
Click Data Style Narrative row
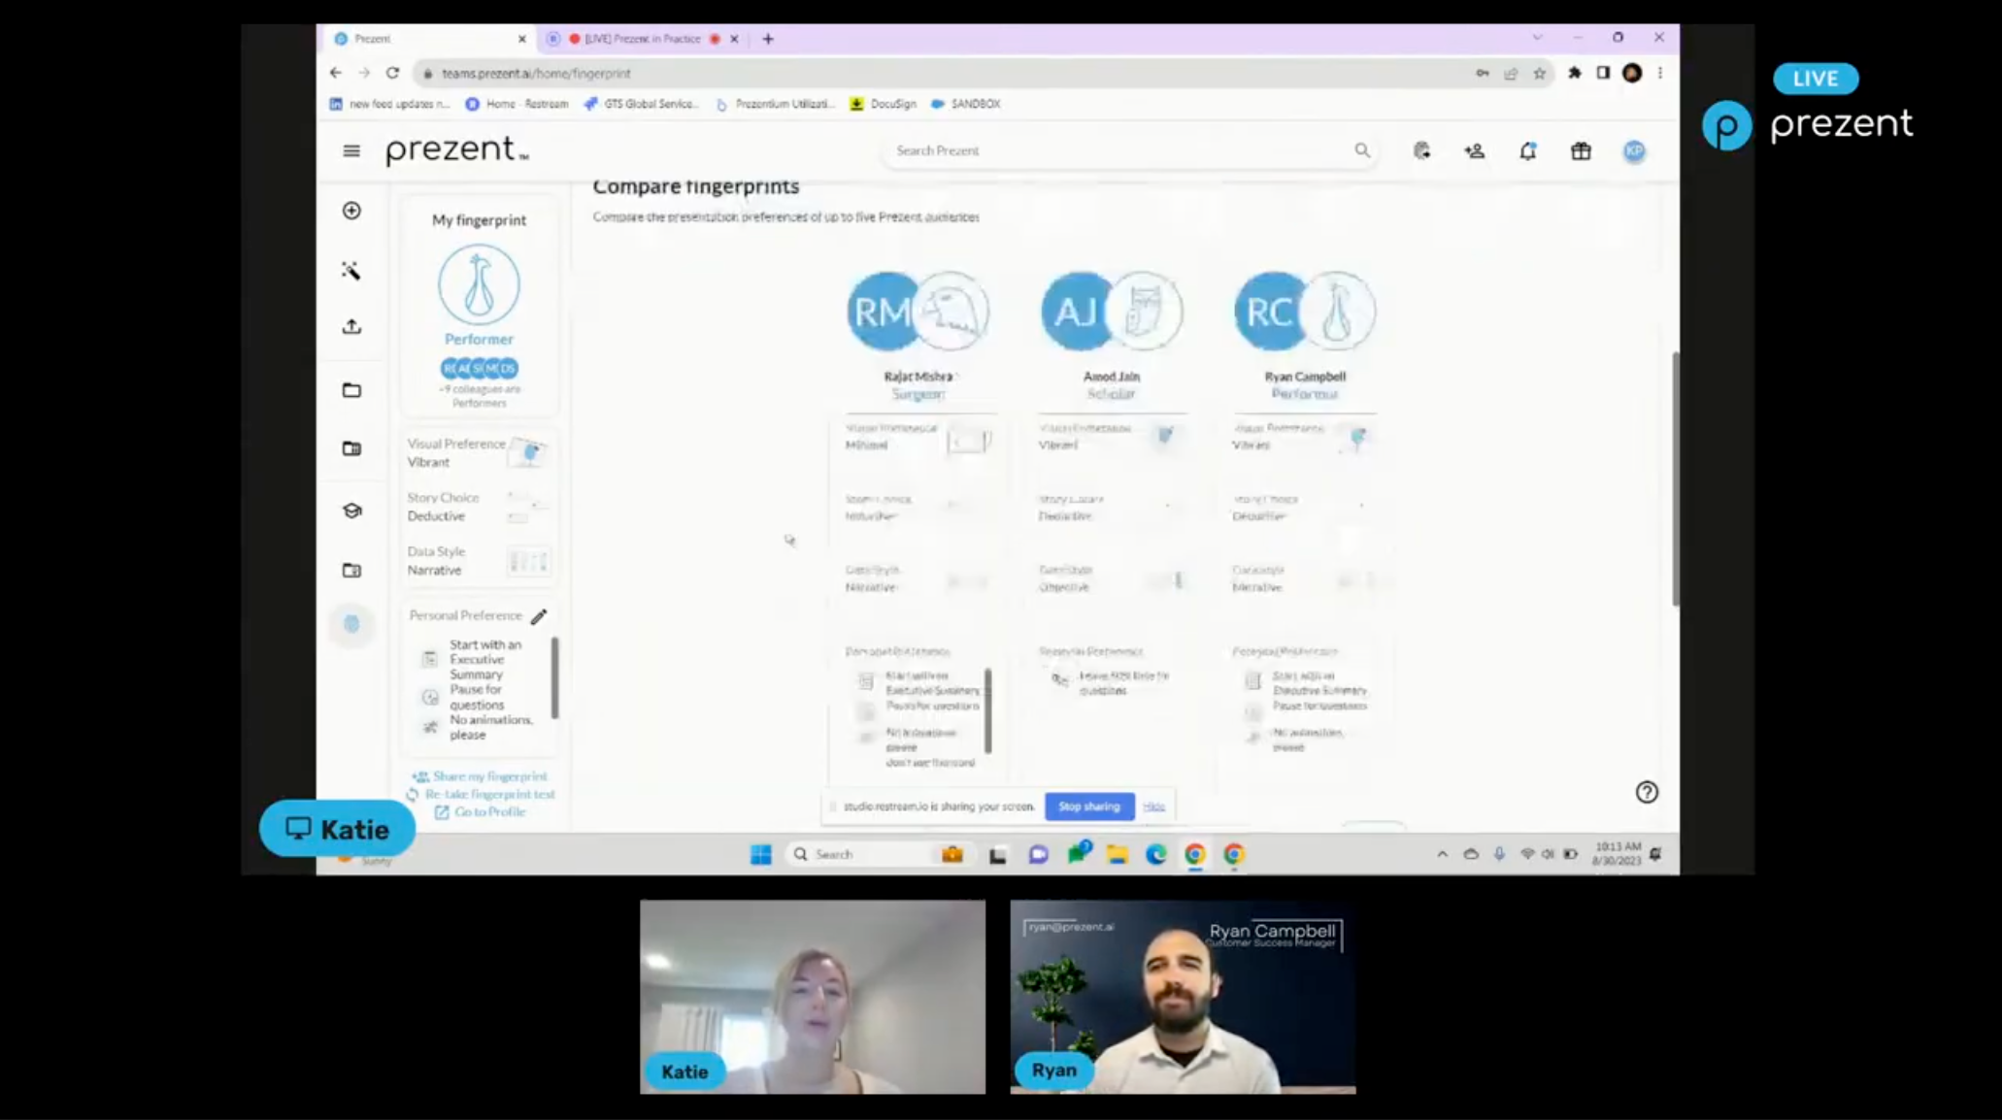478,561
